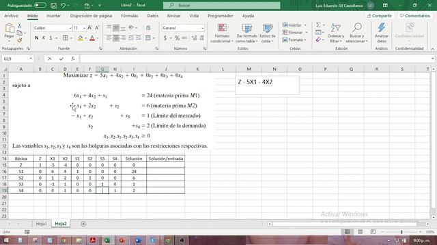The width and height of the screenshot is (437, 245).
Task: Switch to the Insertar tab
Action: click(x=53, y=16)
